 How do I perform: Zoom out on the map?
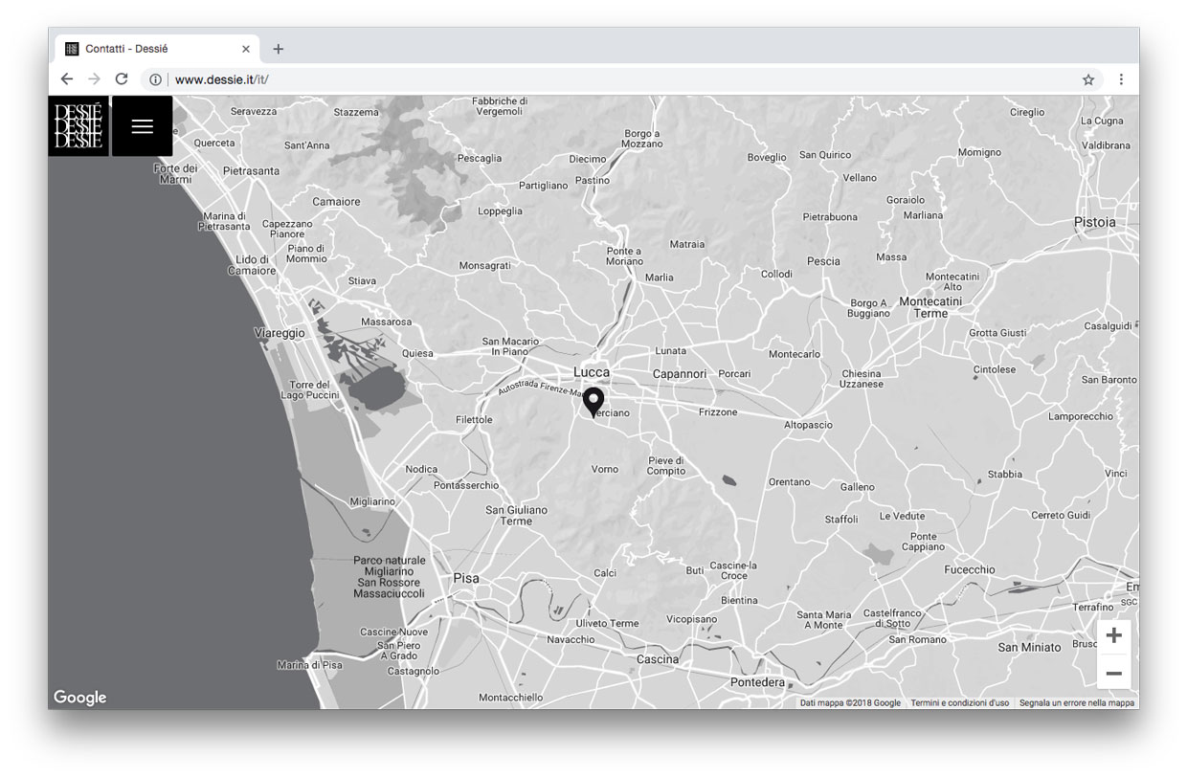point(1113,674)
